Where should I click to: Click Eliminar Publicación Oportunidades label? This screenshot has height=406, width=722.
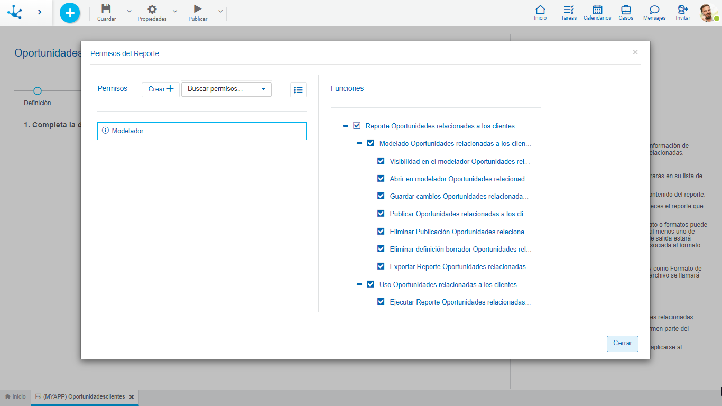pos(460,232)
